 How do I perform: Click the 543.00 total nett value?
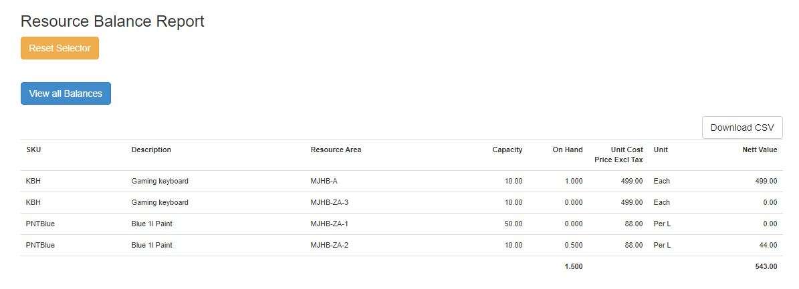point(766,266)
